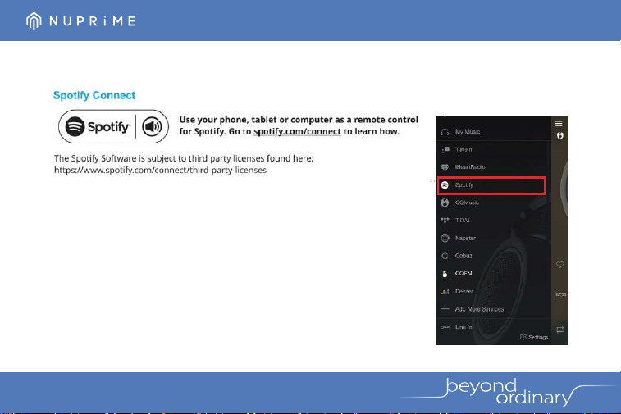Open the TIDAL service entry
Screen dimensions: 621x414
494,221
